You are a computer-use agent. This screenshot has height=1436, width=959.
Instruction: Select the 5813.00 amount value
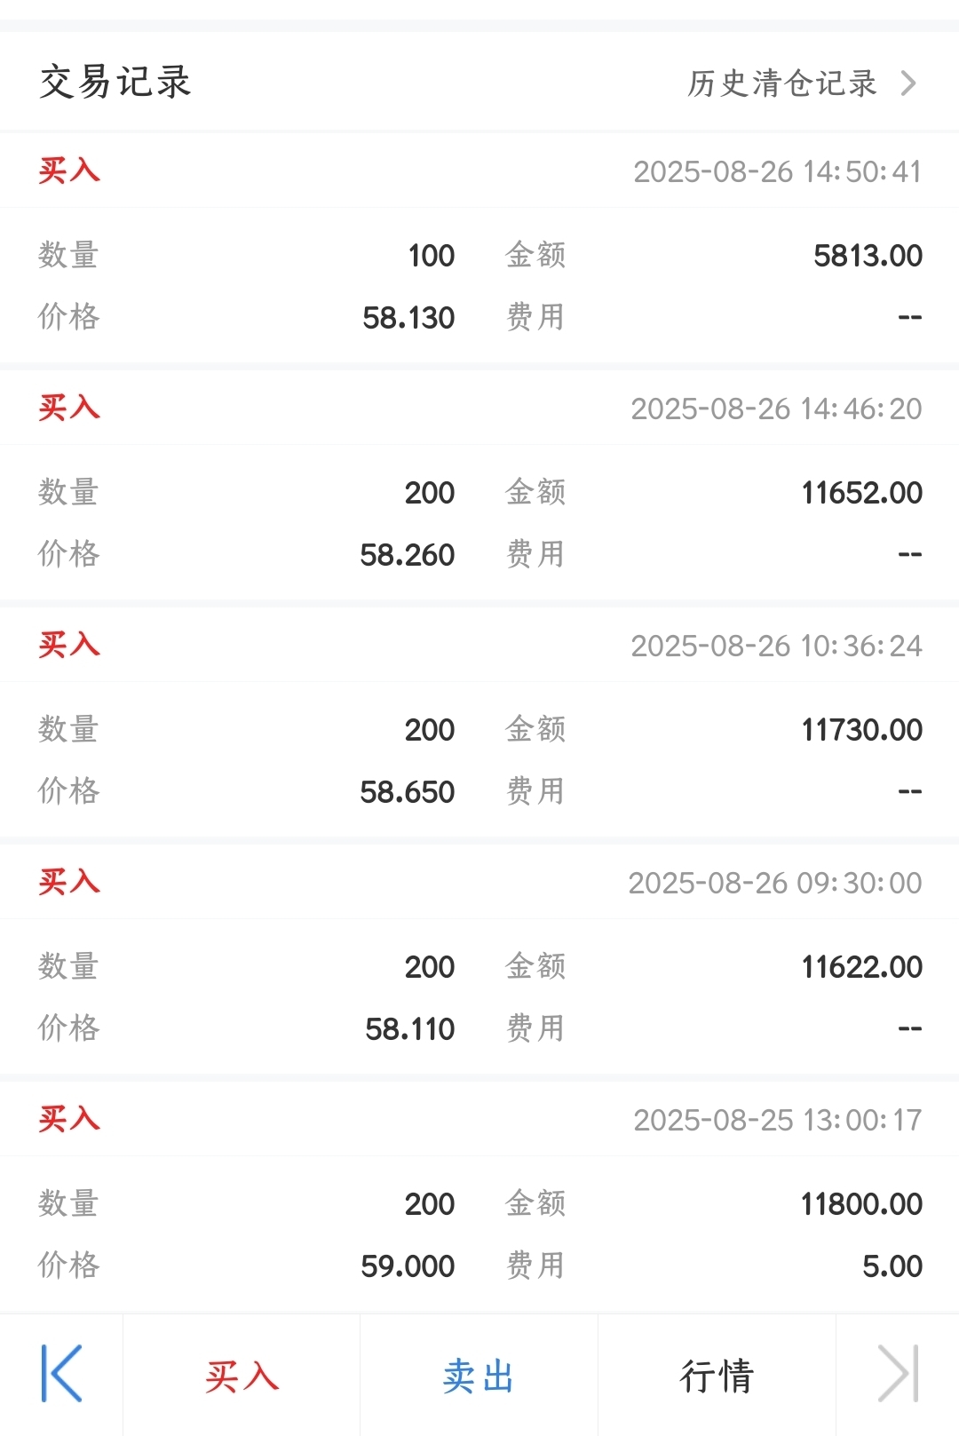(868, 256)
